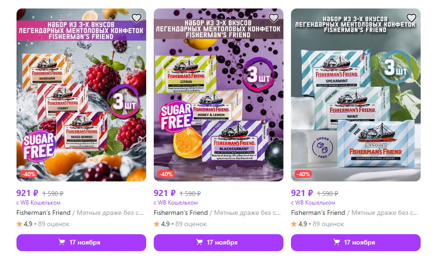View 89 оценок reviews of third product
This screenshot has height=262, width=440.
(x=328, y=224)
